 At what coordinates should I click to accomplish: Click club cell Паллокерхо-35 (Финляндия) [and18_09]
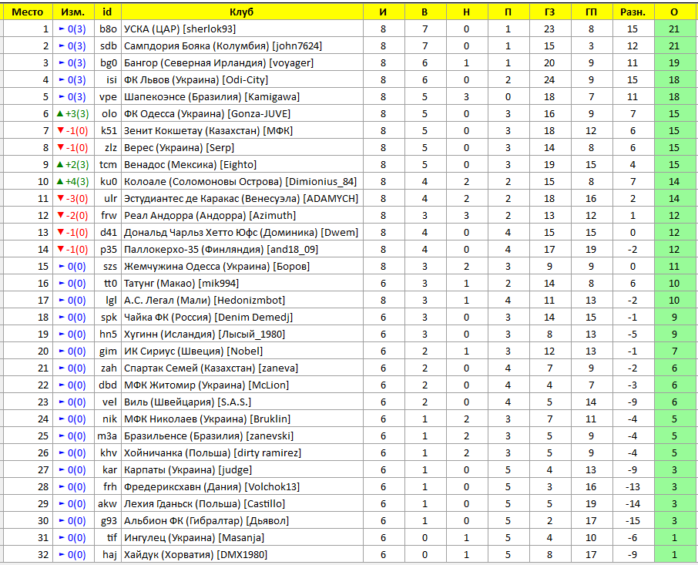pyautogui.click(x=242, y=249)
